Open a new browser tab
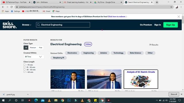 pyautogui.click(x=157, y=2)
